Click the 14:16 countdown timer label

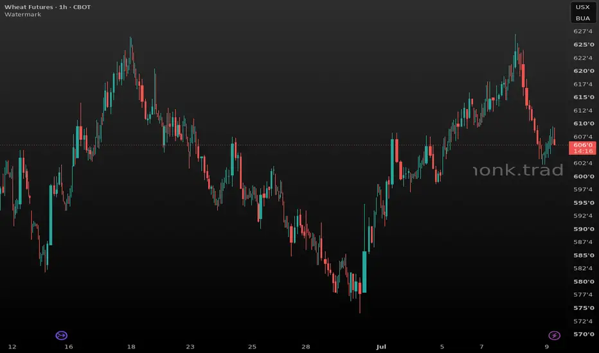pyautogui.click(x=582, y=151)
